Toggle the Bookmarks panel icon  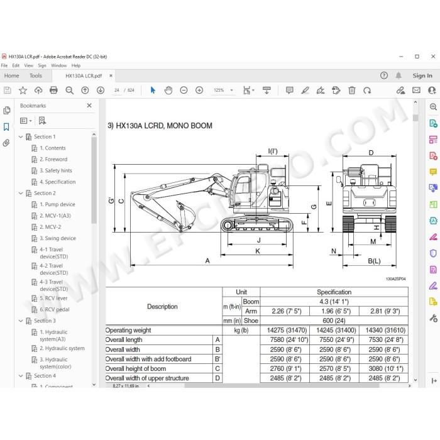pyautogui.click(x=6, y=127)
